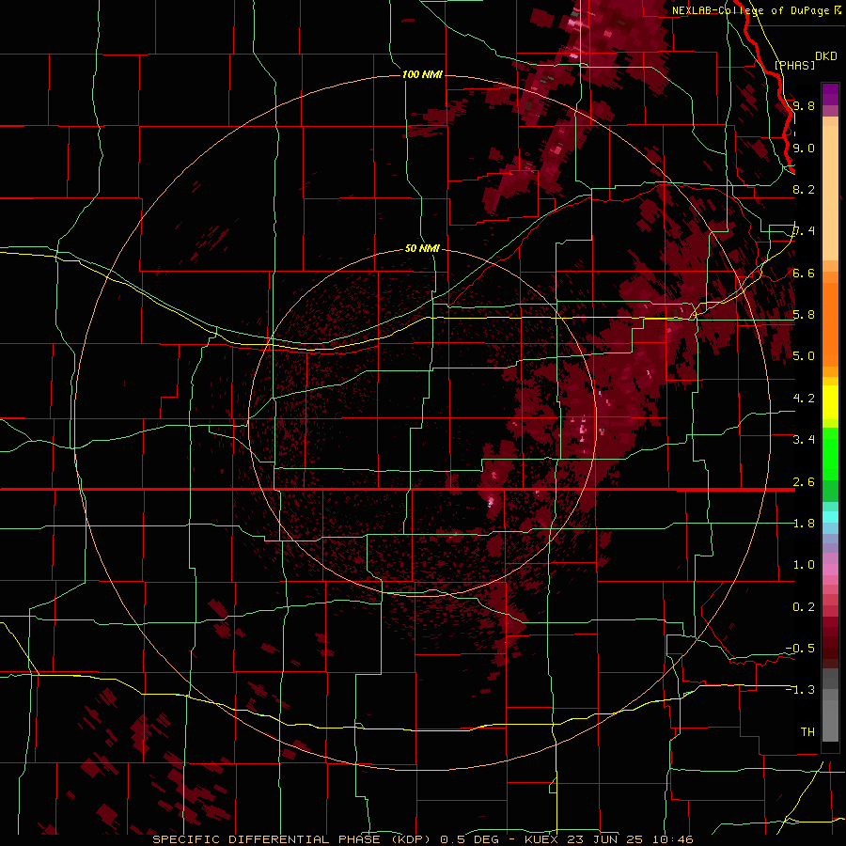The height and width of the screenshot is (846, 846).
Task: Click the 1.0 scale value
Action: tap(804, 565)
